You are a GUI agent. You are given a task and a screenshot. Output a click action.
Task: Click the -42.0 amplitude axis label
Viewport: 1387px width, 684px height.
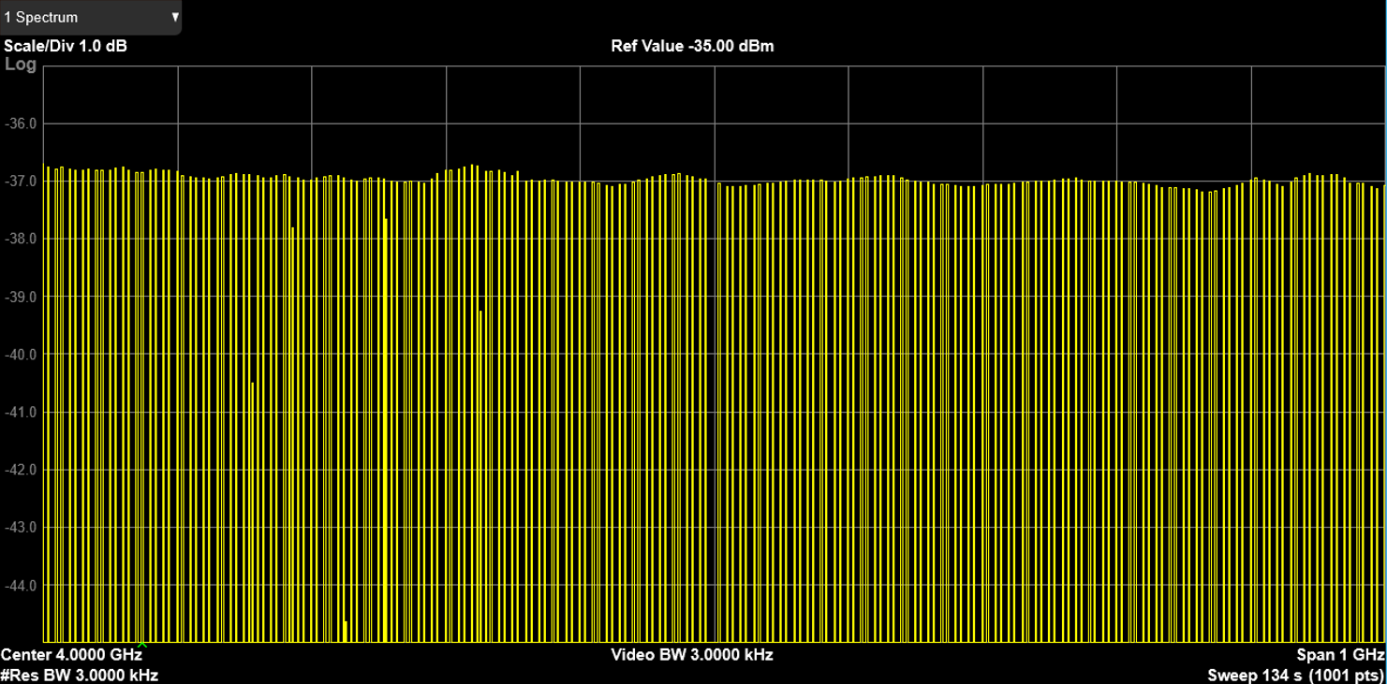point(22,470)
